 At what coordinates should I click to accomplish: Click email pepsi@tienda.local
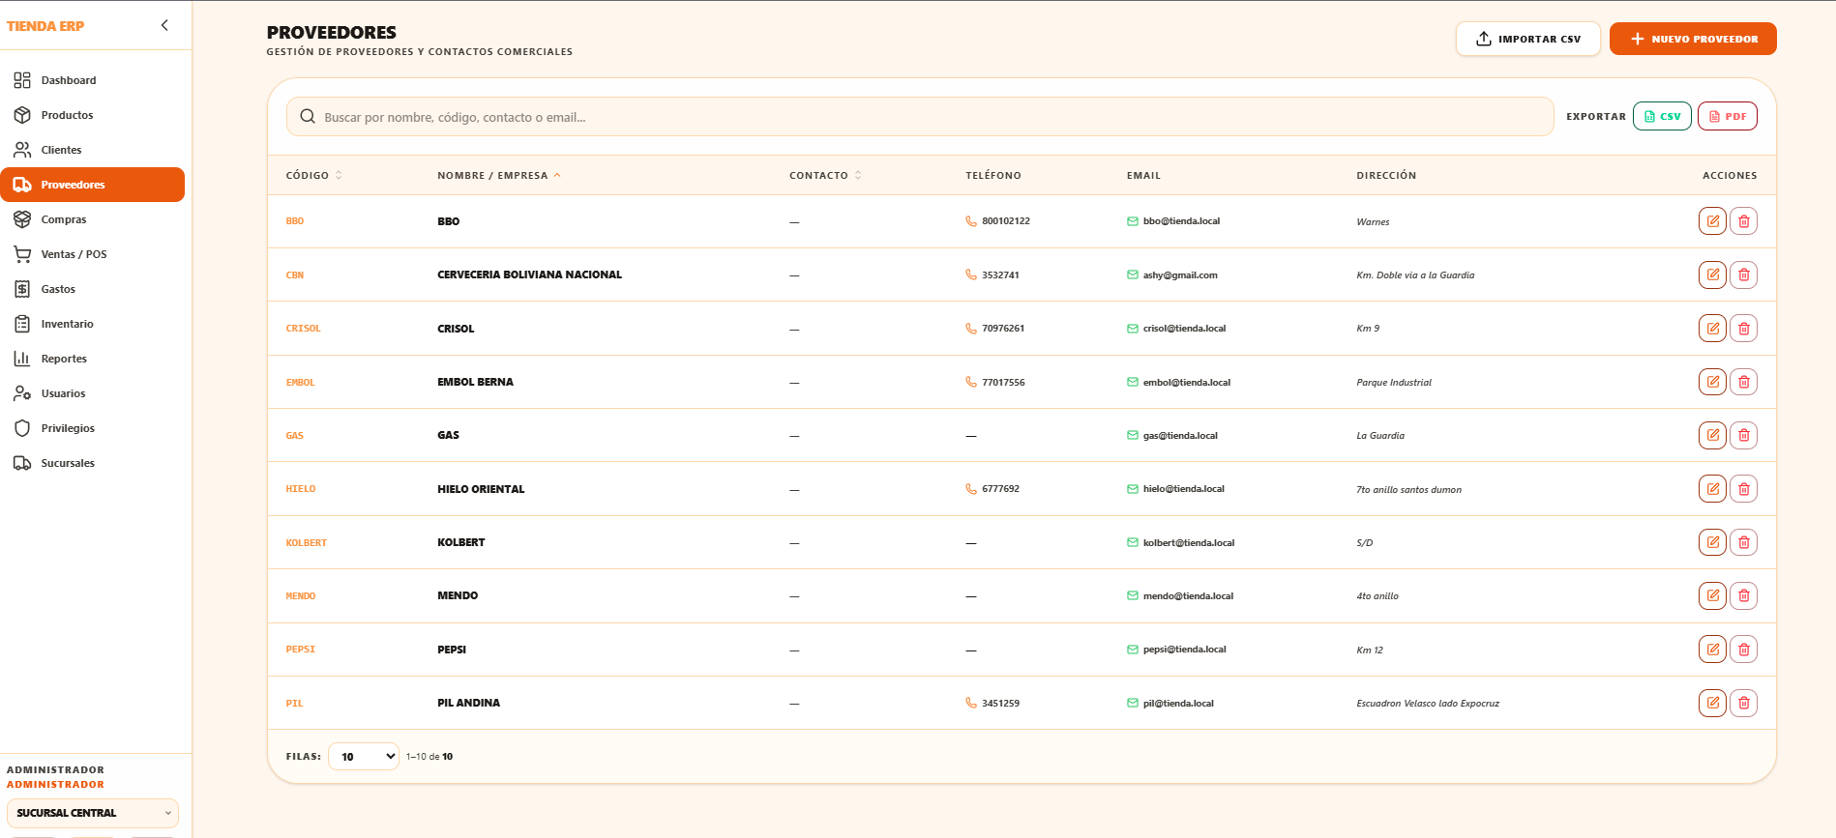(1184, 650)
